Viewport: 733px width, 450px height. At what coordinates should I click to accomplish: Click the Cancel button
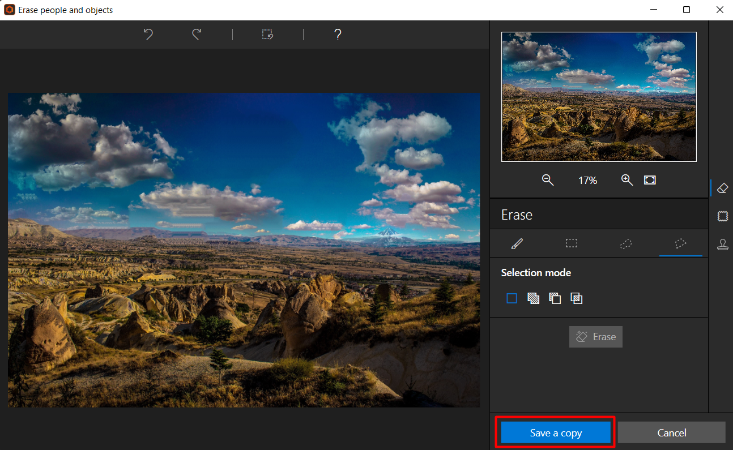tap(672, 432)
